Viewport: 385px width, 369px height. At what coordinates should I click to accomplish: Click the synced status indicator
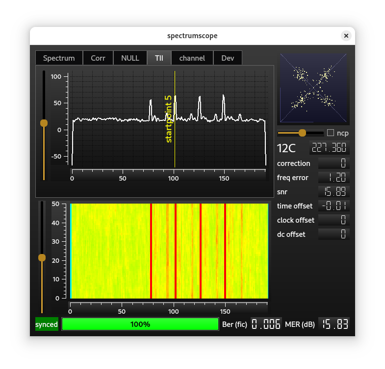coord(47,324)
